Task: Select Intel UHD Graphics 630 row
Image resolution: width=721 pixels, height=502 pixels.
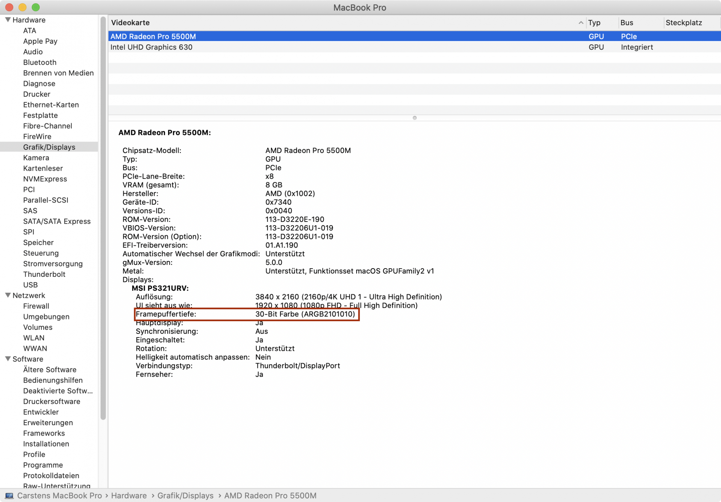Action: click(151, 47)
